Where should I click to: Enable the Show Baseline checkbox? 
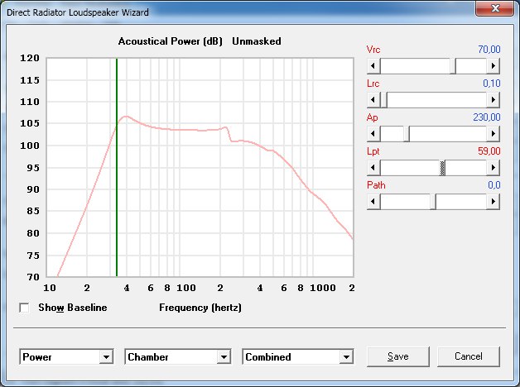coord(24,308)
